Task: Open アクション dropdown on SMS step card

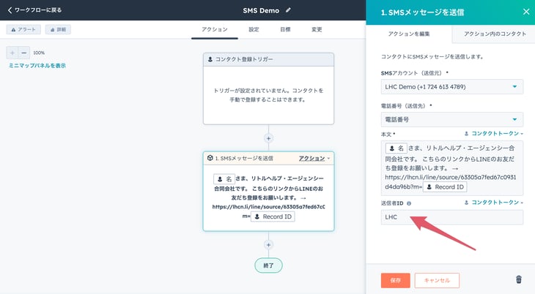Action: (x=314, y=159)
